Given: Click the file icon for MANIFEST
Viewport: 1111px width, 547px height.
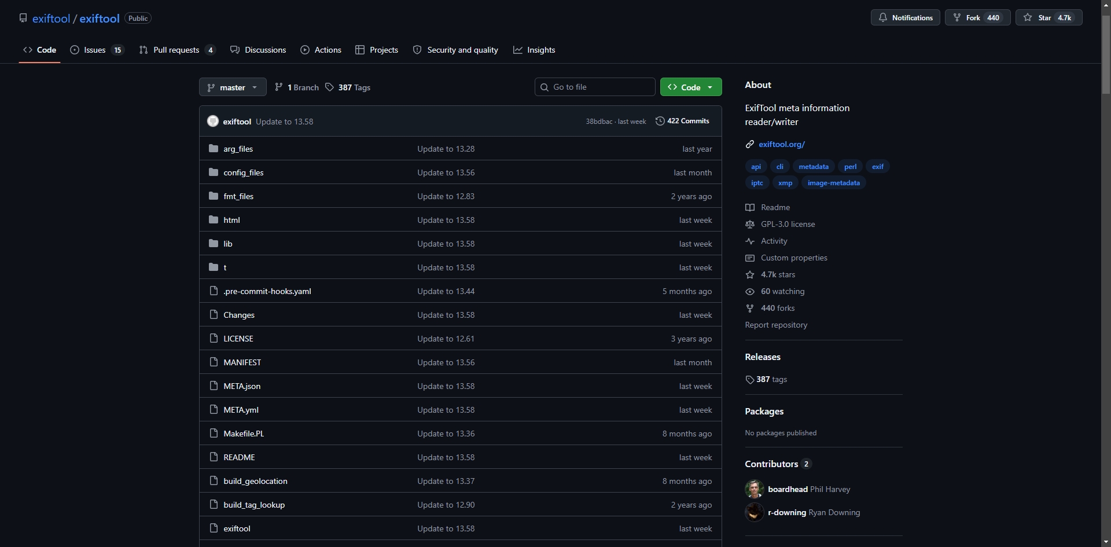Looking at the screenshot, I should click(214, 362).
